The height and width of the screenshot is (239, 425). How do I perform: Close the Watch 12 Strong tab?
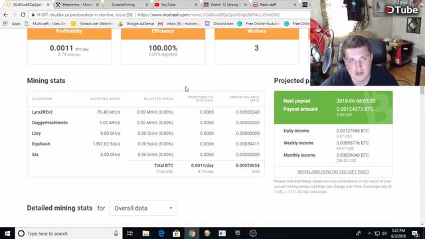tap(245, 5)
